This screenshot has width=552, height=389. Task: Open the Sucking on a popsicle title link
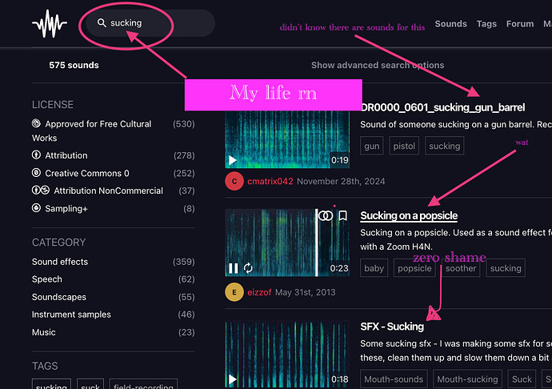[x=409, y=216]
